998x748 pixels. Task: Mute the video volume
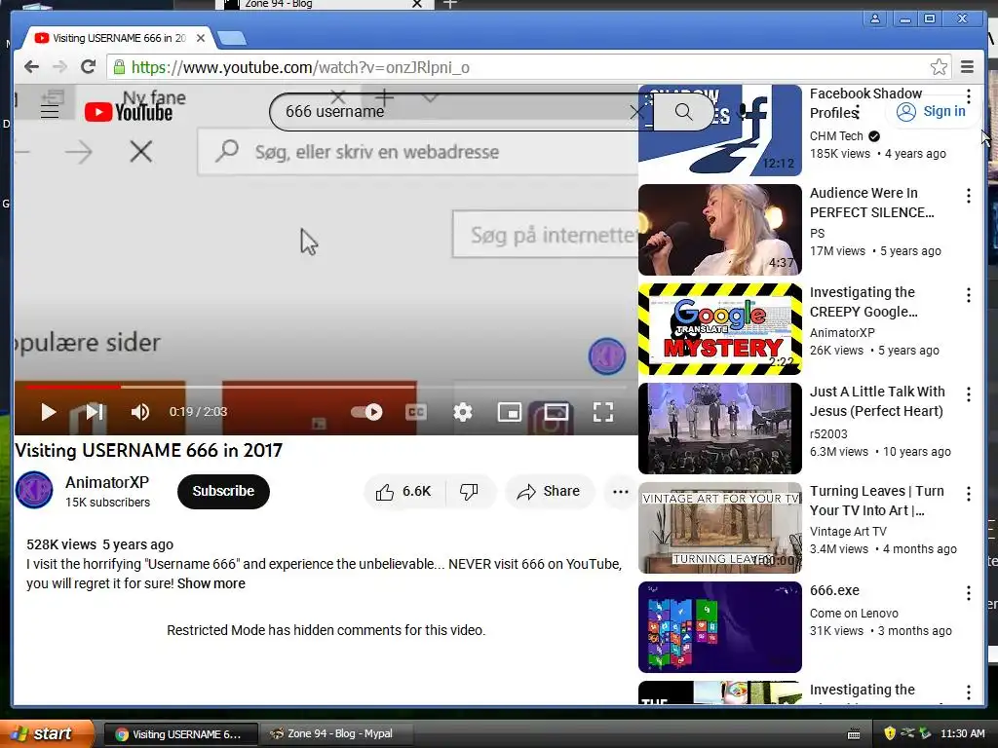pyautogui.click(x=140, y=412)
